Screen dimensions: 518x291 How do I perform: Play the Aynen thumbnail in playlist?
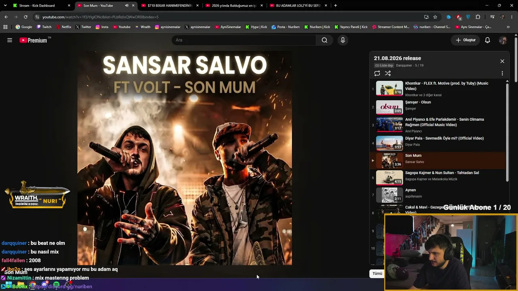click(389, 195)
